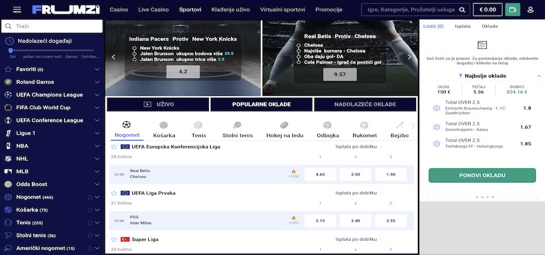Image resolution: width=545 pixels, height=255 pixels.
Task: Open Virtualni sportovi in top navigation
Action: click(283, 10)
